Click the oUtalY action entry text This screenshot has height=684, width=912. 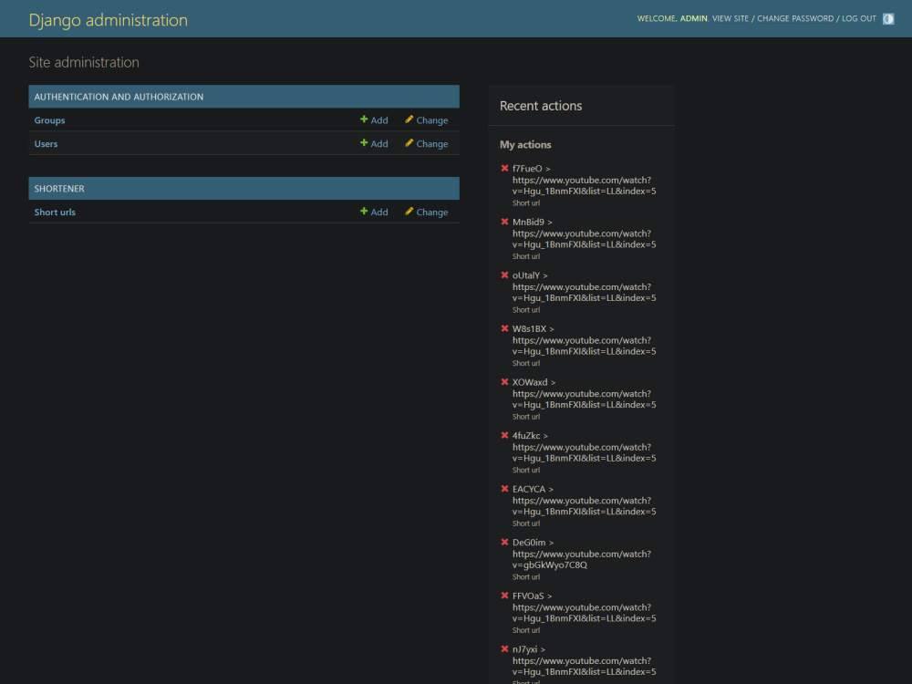coord(584,286)
